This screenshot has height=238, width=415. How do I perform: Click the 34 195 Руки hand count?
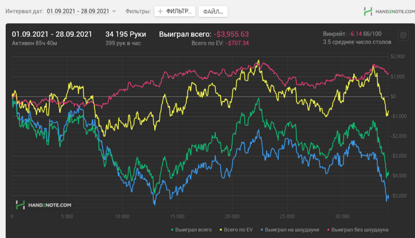coord(126,34)
